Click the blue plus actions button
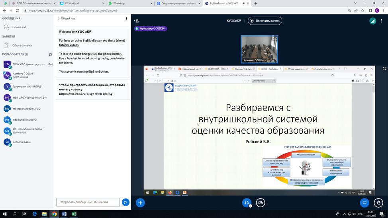The height and width of the screenshot is (218, 388). pos(140,202)
